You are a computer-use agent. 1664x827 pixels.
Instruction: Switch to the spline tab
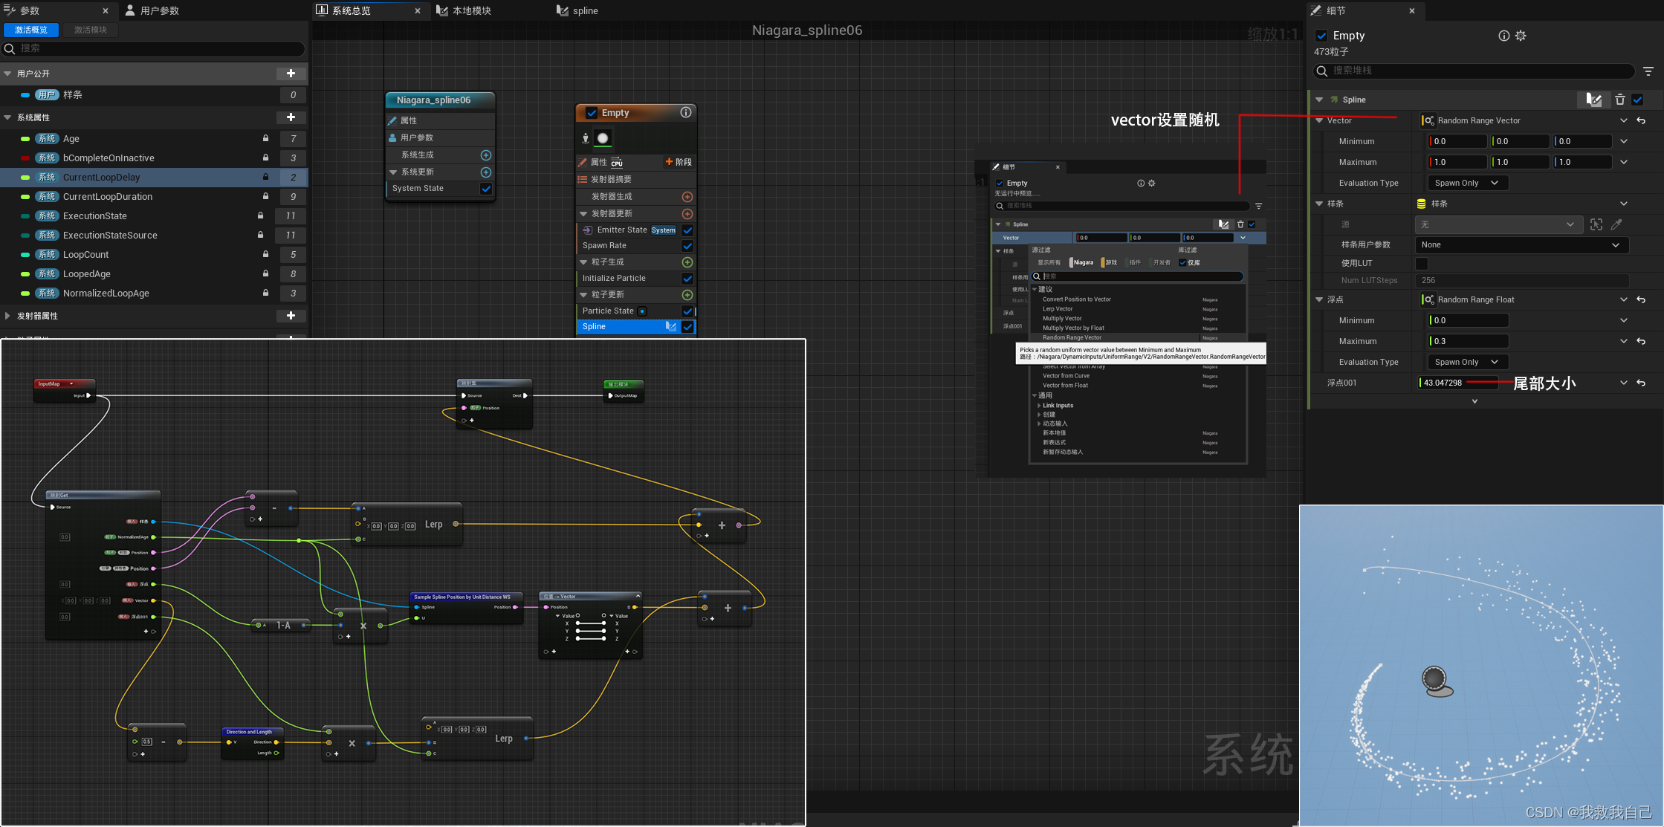(585, 10)
